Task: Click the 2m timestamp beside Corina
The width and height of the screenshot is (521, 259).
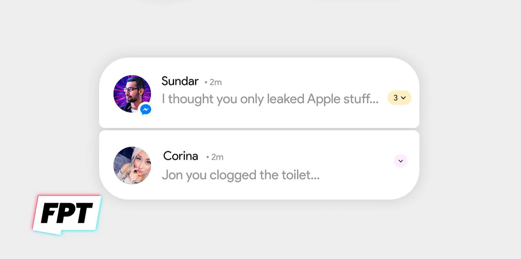Action: click(217, 157)
